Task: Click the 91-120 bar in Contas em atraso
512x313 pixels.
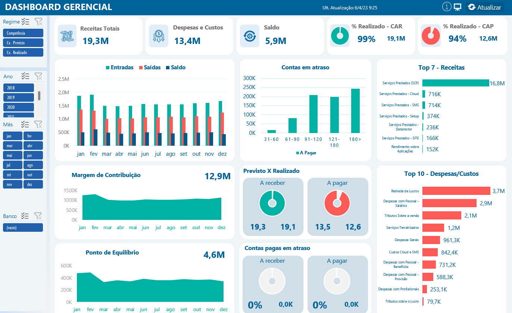Action: [313, 114]
